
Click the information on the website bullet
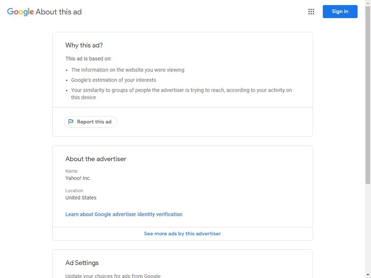click(x=128, y=70)
